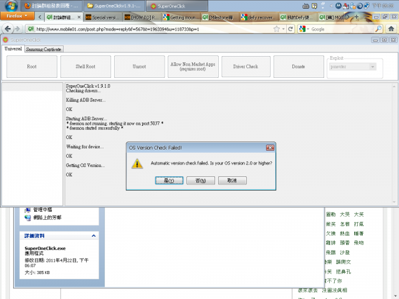Reload the page in Firefox

291,29
